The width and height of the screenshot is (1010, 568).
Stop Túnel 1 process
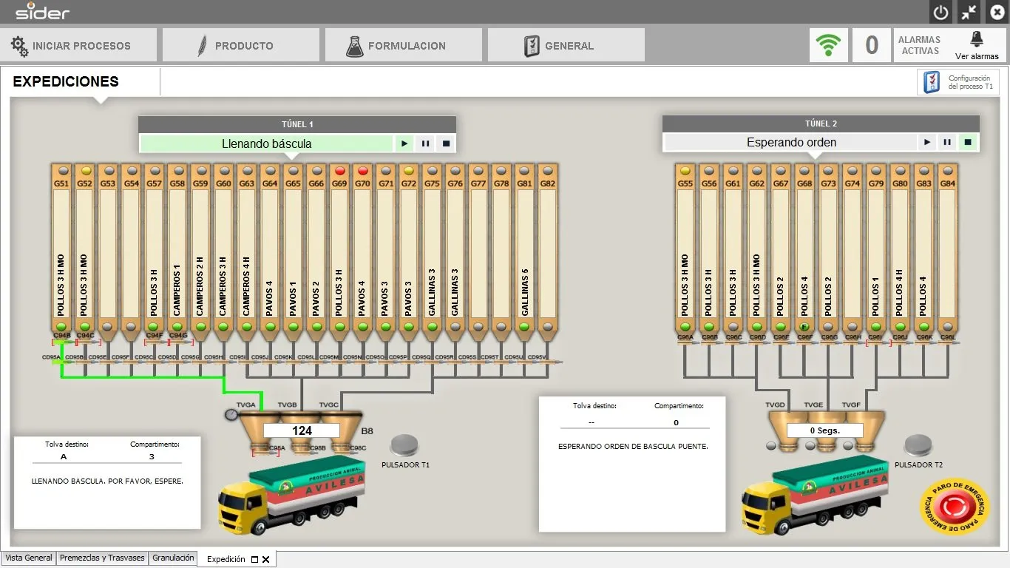(446, 143)
